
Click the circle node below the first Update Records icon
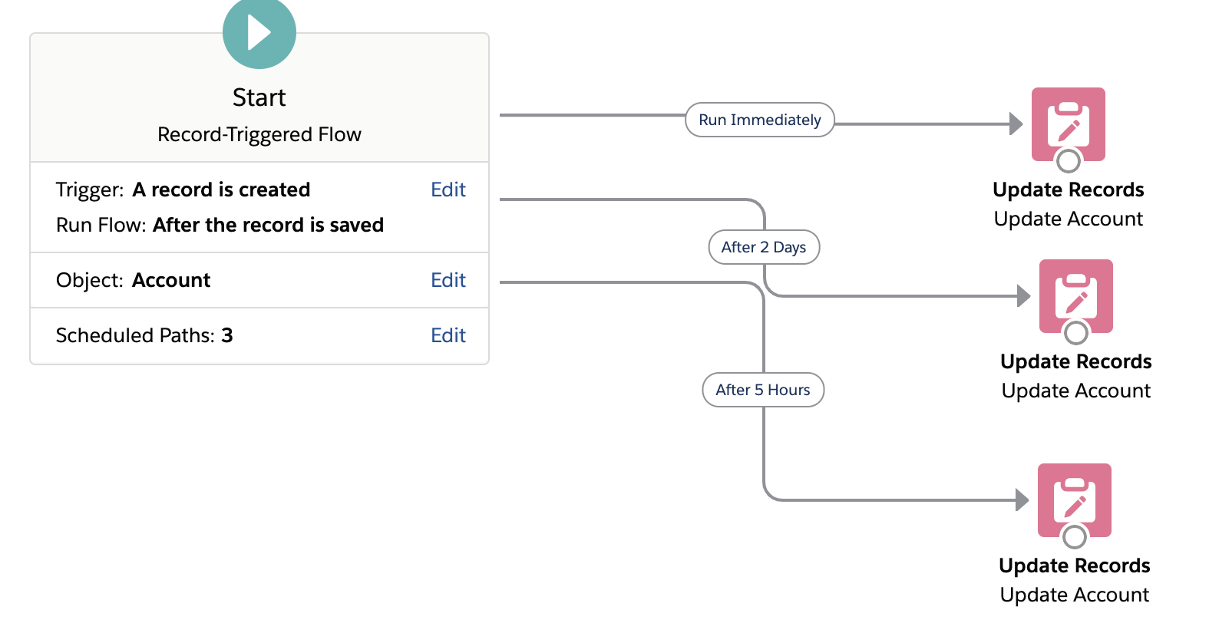1068,162
